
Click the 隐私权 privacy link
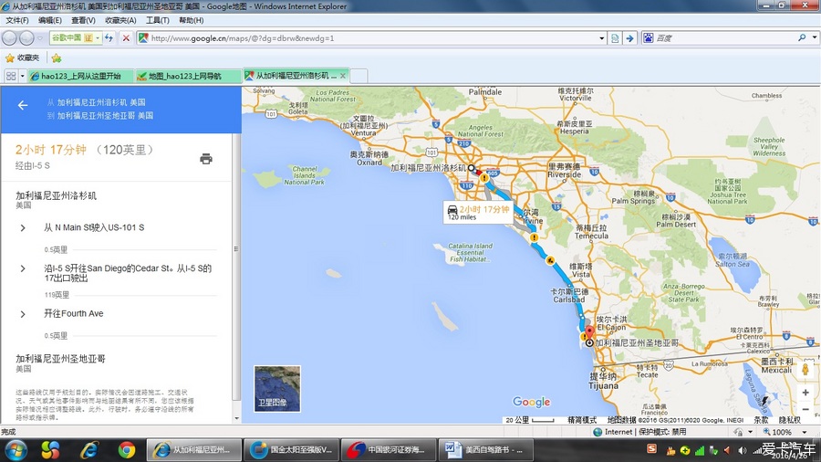pyautogui.click(x=790, y=420)
